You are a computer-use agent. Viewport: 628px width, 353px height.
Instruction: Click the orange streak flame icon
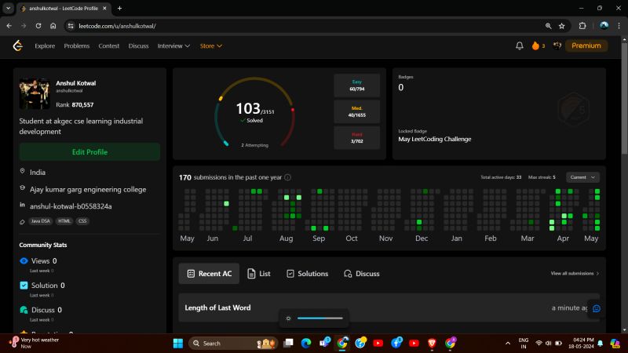[535, 45]
